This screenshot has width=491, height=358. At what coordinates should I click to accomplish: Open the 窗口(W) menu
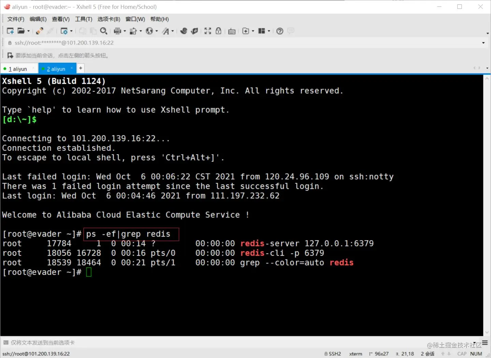click(135, 19)
